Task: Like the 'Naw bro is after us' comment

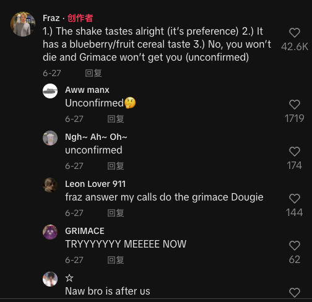Action: click(x=295, y=293)
